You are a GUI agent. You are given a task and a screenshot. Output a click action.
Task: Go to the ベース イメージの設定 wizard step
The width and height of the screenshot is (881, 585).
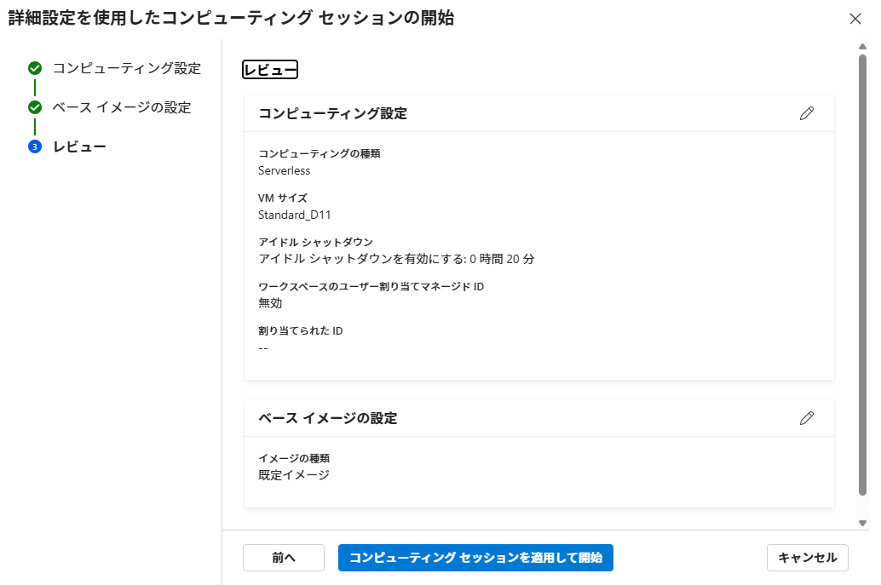(121, 107)
